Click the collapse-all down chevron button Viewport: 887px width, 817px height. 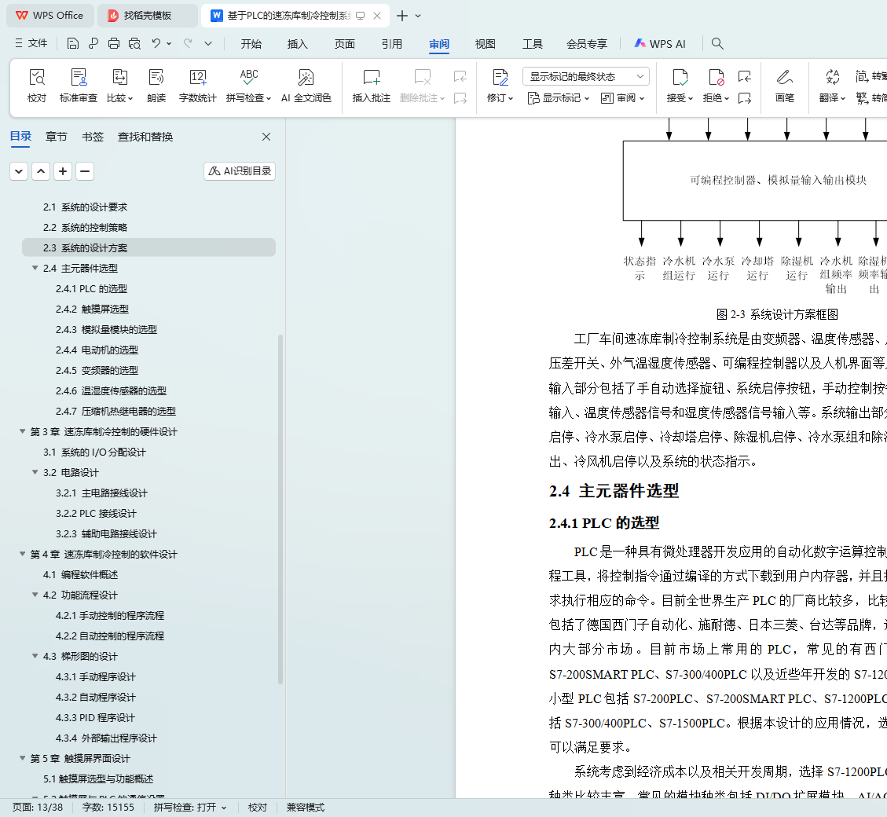[x=19, y=171]
